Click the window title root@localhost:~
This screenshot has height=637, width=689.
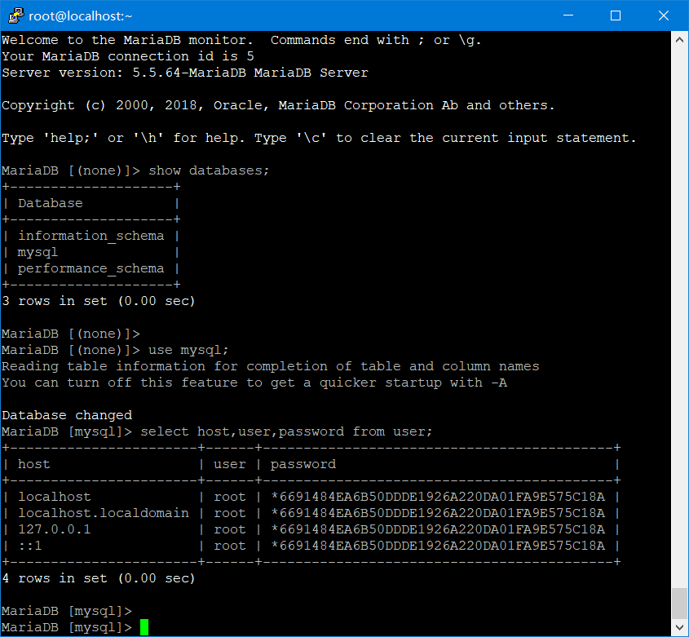click(x=81, y=16)
